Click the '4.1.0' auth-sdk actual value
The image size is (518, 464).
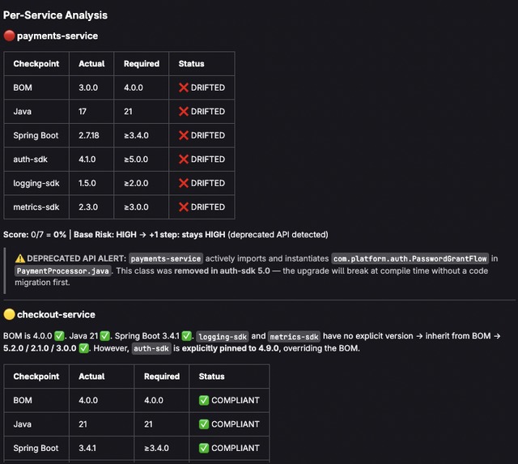pos(87,159)
